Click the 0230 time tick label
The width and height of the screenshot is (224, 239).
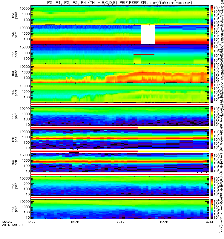pyautogui.click(x=75, y=222)
